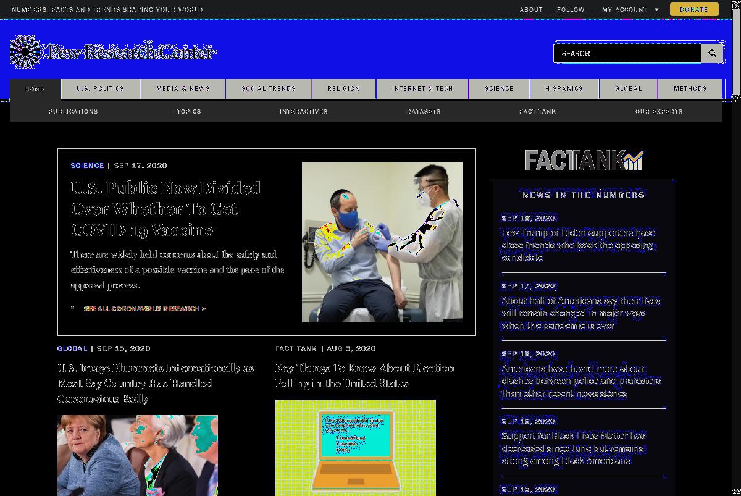Click the My Account label
Viewport: 741px width, 496px height.
(x=624, y=10)
